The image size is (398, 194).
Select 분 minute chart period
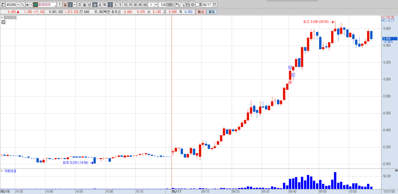click(95, 5)
